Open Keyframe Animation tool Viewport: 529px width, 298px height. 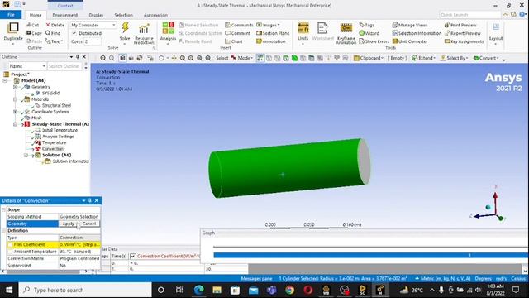coord(346,33)
